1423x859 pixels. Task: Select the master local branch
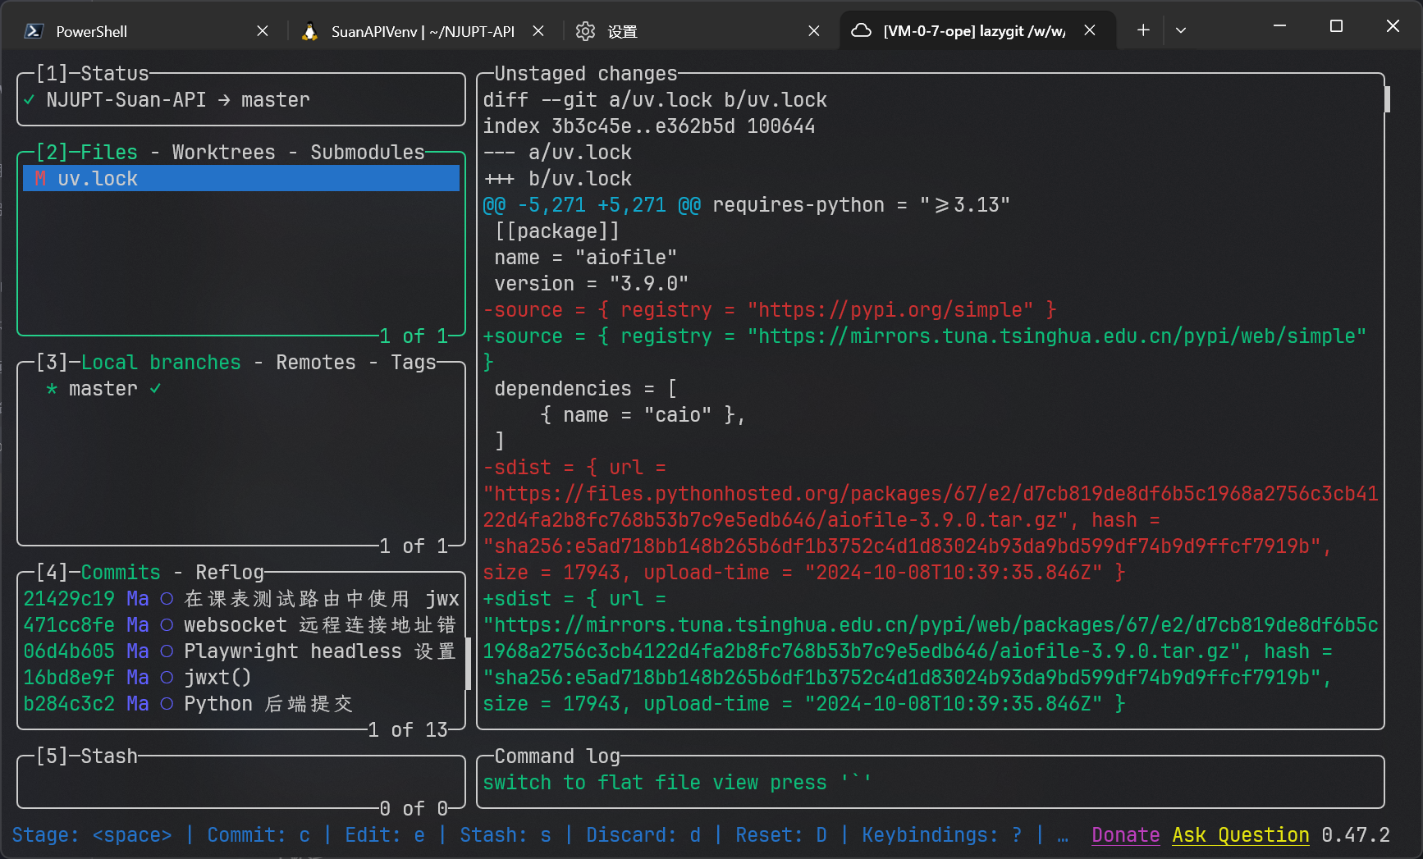[x=103, y=389]
